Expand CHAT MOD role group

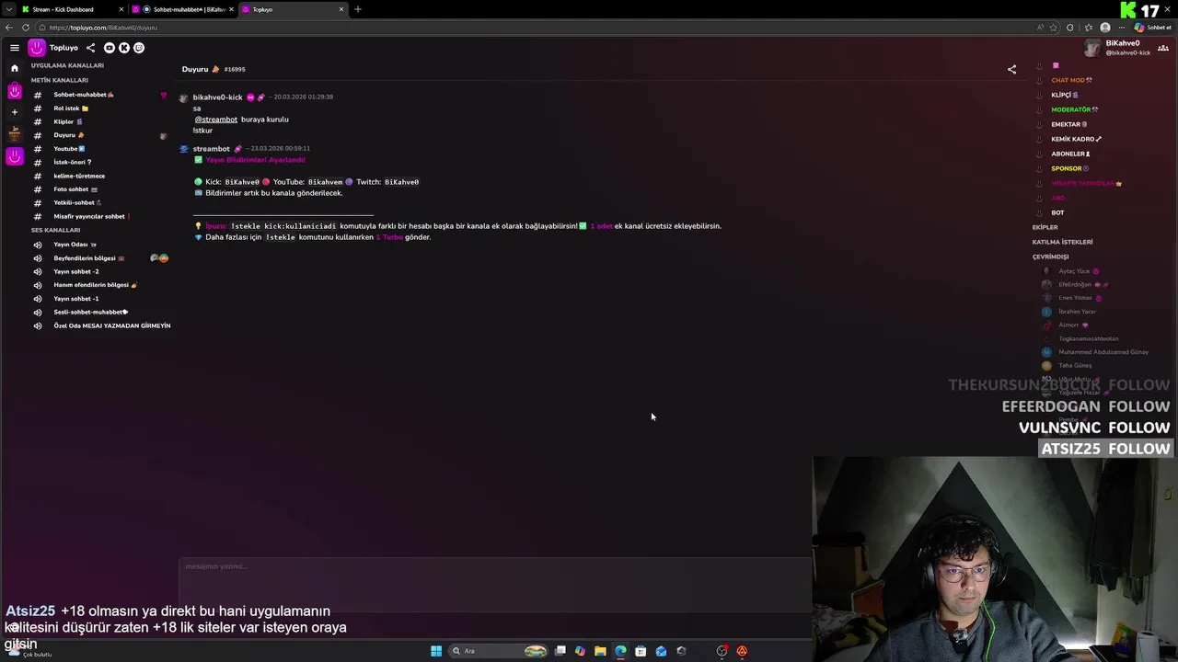[1072, 80]
